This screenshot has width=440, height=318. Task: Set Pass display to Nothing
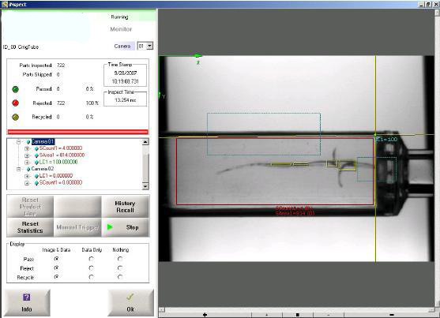click(x=120, y=259)
